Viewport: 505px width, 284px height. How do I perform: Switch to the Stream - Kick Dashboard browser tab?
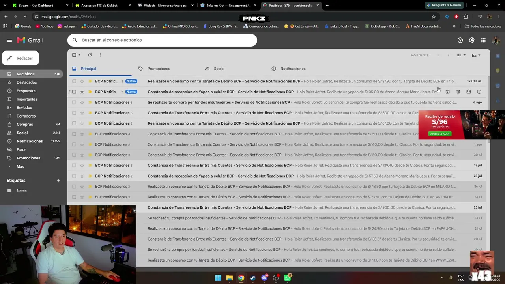coord(39,6)
